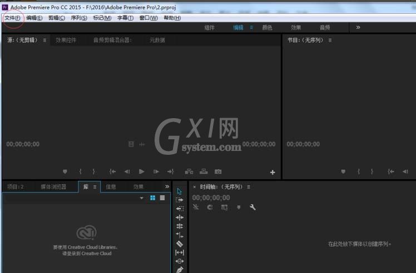The width and height of the screenshot is (416, 273).
Task: Switch to the 效果 panel tab
Action: (x=138, y=187)
